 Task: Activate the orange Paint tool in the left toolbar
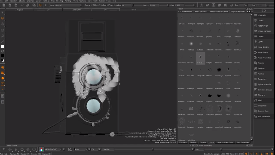point(3,18)
